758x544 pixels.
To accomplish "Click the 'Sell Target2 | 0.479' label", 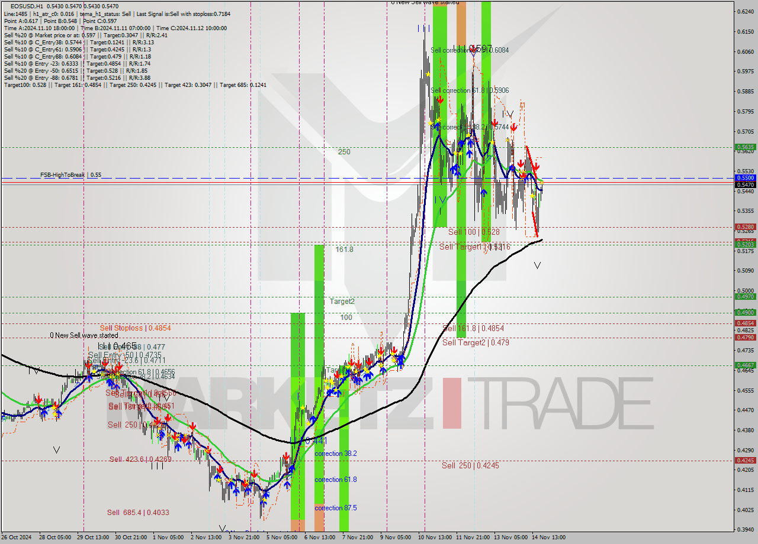I will click(x=476, y=342).
